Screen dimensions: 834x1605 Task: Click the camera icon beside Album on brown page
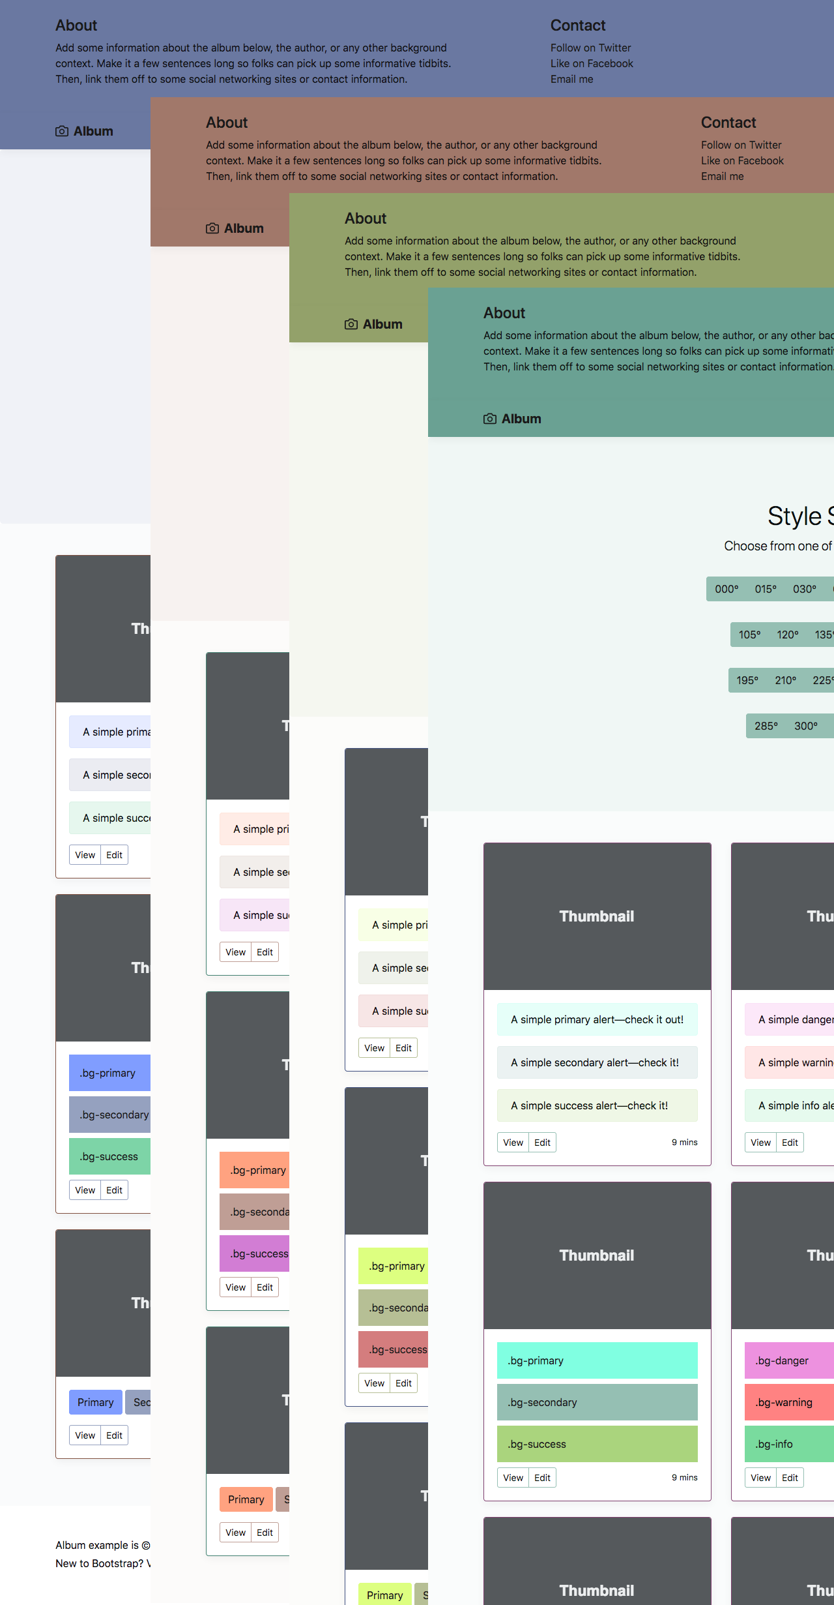point(212,228)
